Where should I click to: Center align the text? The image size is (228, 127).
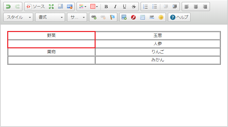pos(196,7)
